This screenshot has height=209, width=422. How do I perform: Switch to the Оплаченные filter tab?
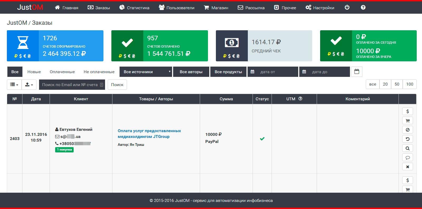pyautogui.click(x=62, y=72)
